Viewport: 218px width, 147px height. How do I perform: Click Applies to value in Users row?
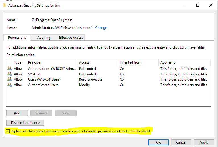184,79
